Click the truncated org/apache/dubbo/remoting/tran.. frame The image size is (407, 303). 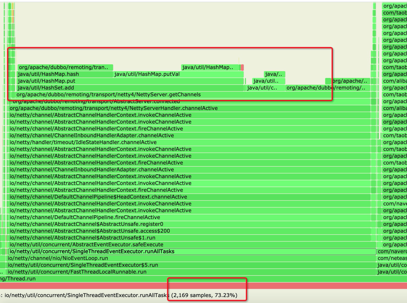pos(65,67)
